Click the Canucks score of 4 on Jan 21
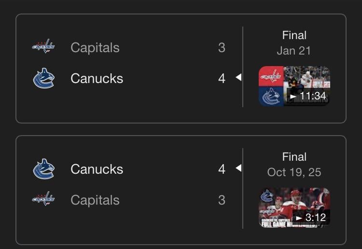The height and width of the screenshot is (249, 362). pyautogui.click(x=222, y=79)
